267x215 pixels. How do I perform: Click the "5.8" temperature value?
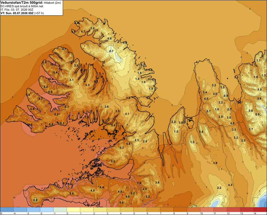tap(121, 202)
